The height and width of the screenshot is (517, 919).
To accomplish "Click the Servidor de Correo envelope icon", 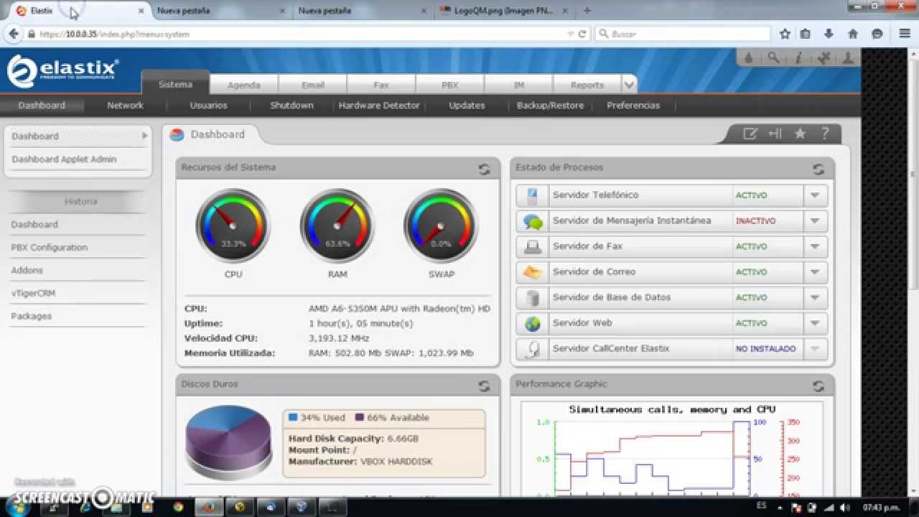I will [532, 272].
